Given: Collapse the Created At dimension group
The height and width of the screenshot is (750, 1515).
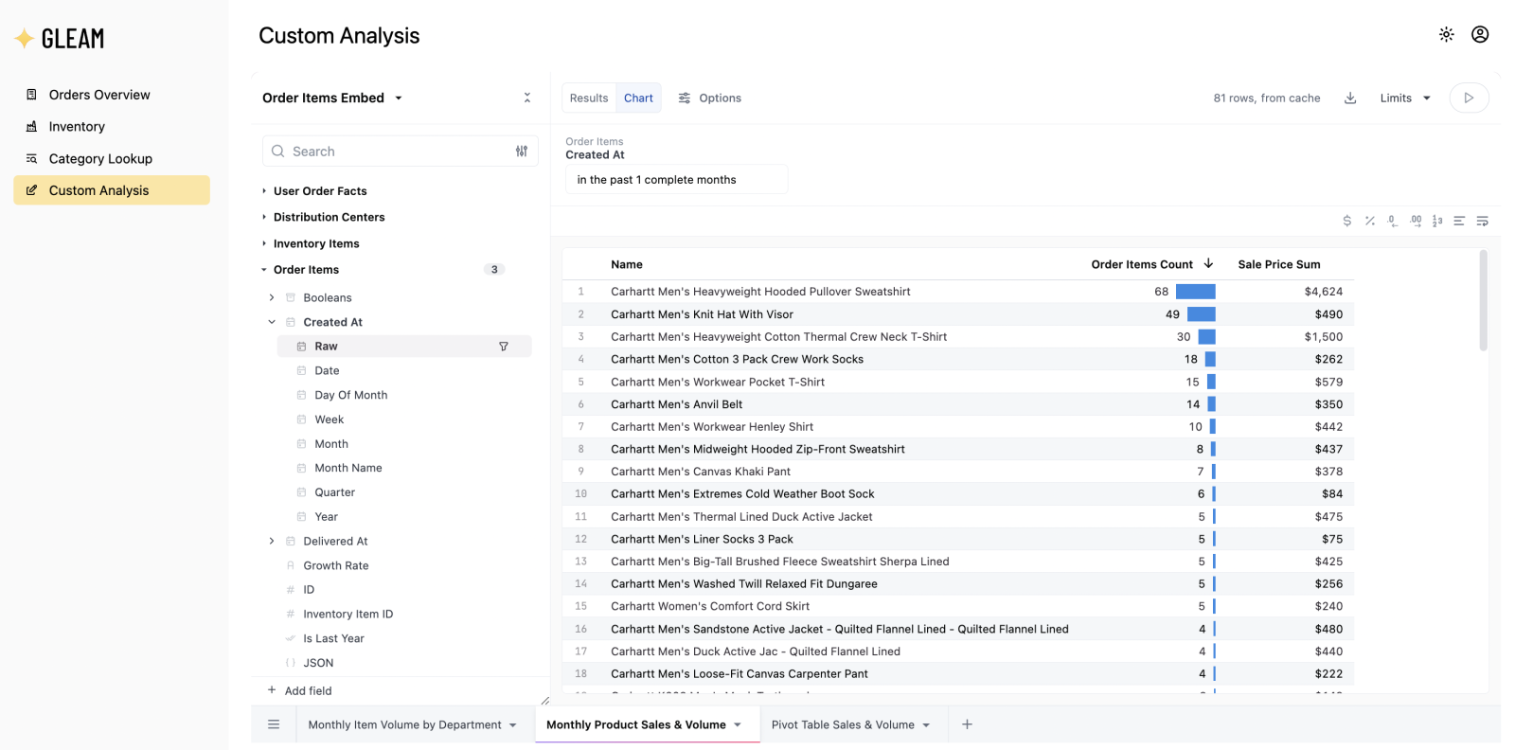Looking at the screenshot, I should [272, 322].
